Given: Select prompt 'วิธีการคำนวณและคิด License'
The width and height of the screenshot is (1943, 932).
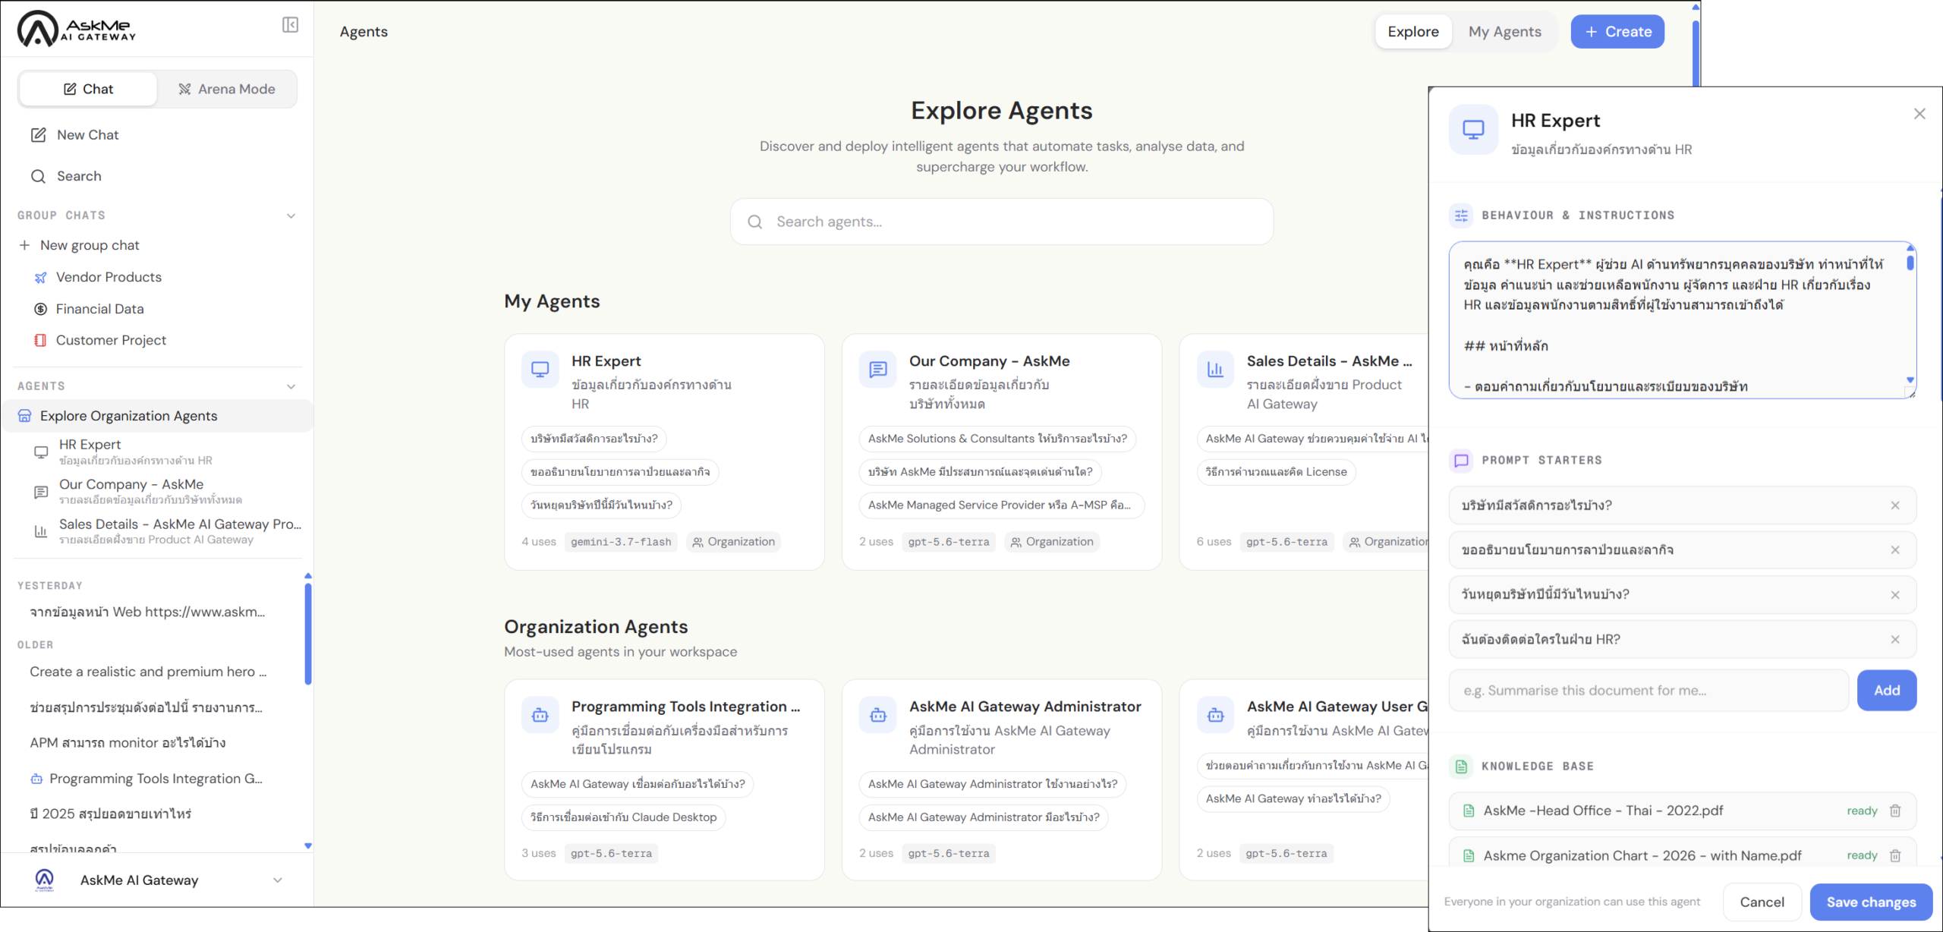Looking at the screenshot, I should coord(1277,472).
